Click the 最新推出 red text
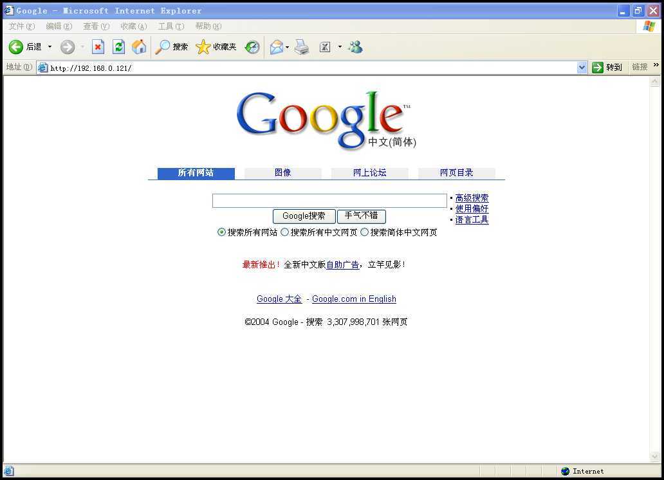664x480 pixels. pyautogui.click(x=261, y=265)
